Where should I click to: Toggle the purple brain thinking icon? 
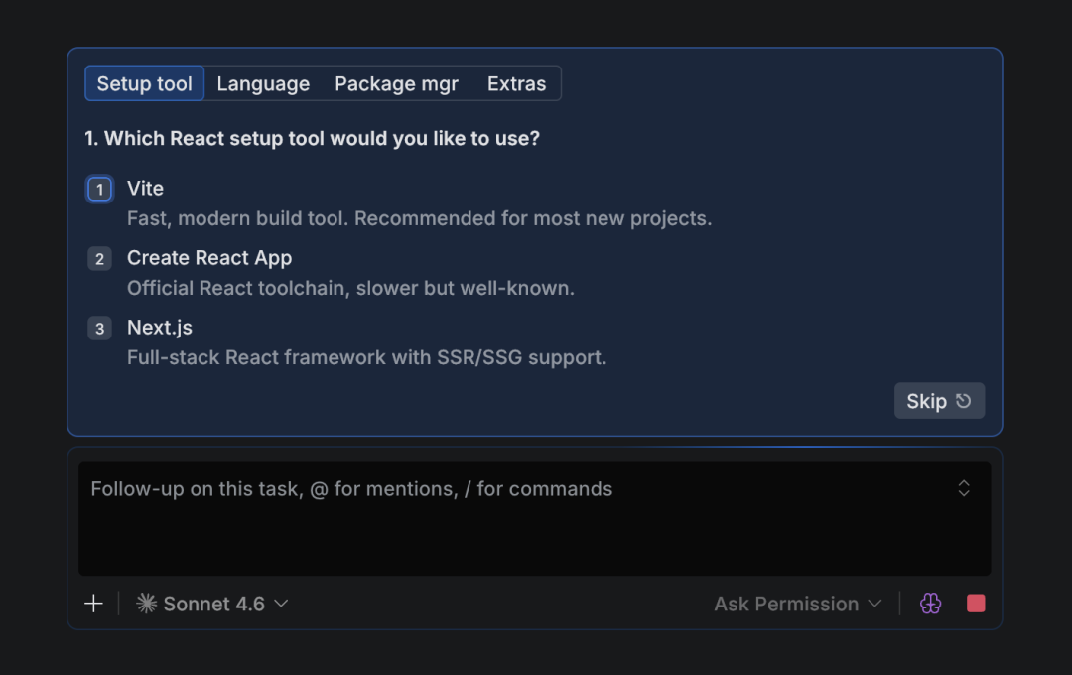point(930,604)
